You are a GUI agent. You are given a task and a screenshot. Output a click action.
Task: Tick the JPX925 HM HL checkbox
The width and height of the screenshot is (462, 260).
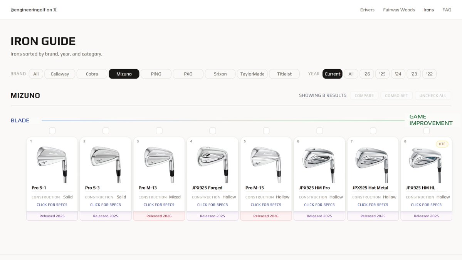pyautogui.click(x=426, y=131)
